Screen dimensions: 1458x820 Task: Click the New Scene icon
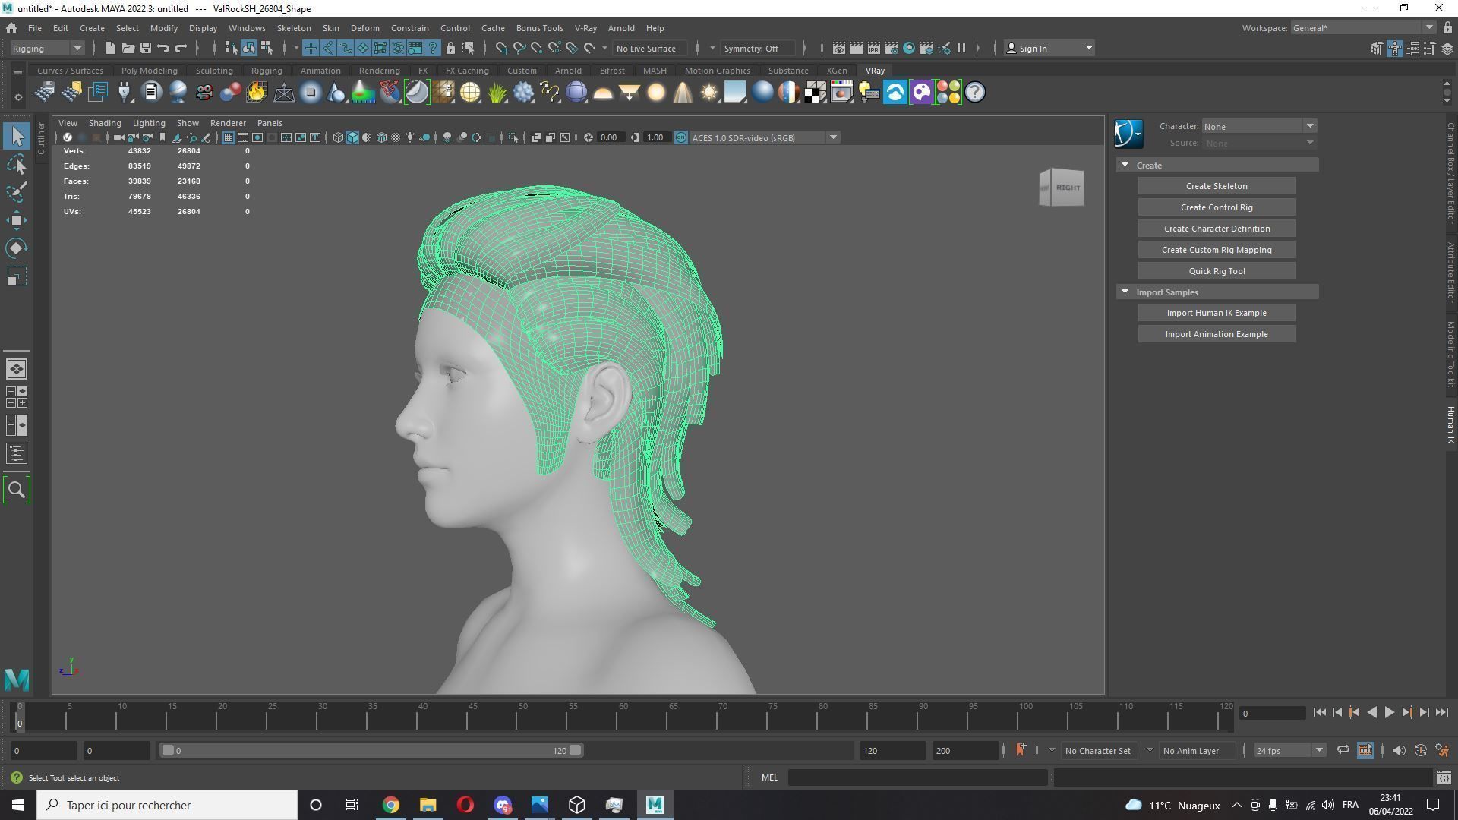tap(110, 48)
